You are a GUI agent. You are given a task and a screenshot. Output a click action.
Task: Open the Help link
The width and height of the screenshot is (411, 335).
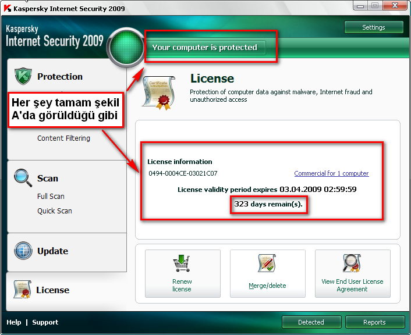click(13, 322)
